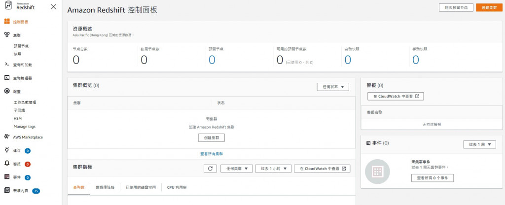This screenshot has height=205, width=505.
Task: Open 预留节点 in the sidebar
Action: pyautogui.click(x=21, y=46)
